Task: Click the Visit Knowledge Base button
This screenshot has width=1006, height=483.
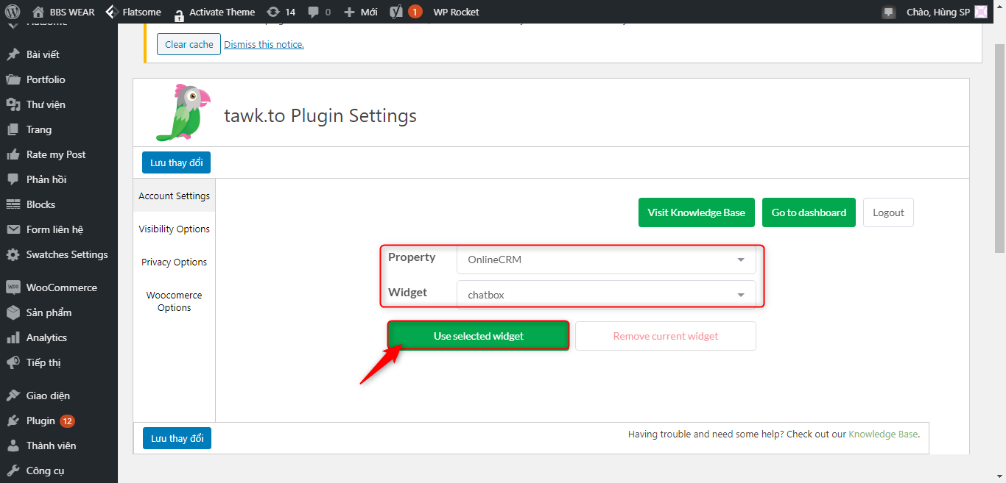Action: point(697,212)
